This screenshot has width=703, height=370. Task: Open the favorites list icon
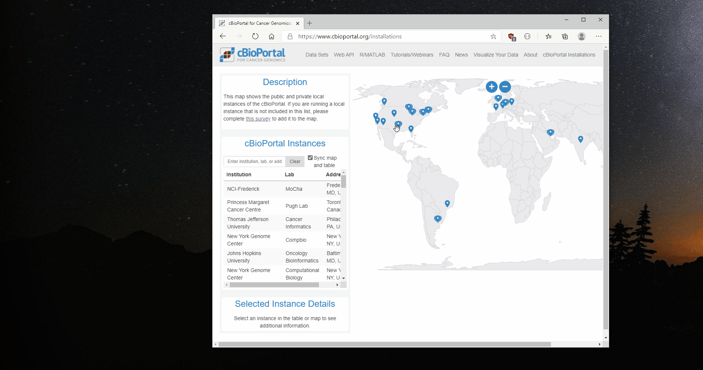[x=548, y=36]
